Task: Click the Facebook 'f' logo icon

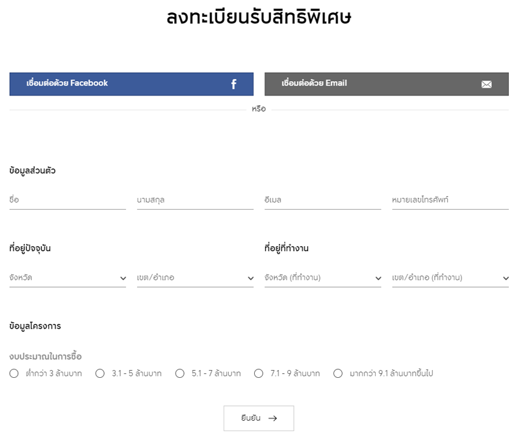Action: (234, 84)
